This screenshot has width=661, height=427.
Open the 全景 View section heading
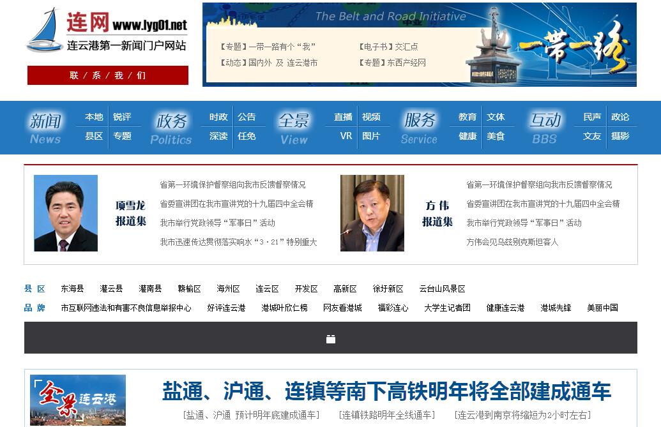click(x=294, y=128)
